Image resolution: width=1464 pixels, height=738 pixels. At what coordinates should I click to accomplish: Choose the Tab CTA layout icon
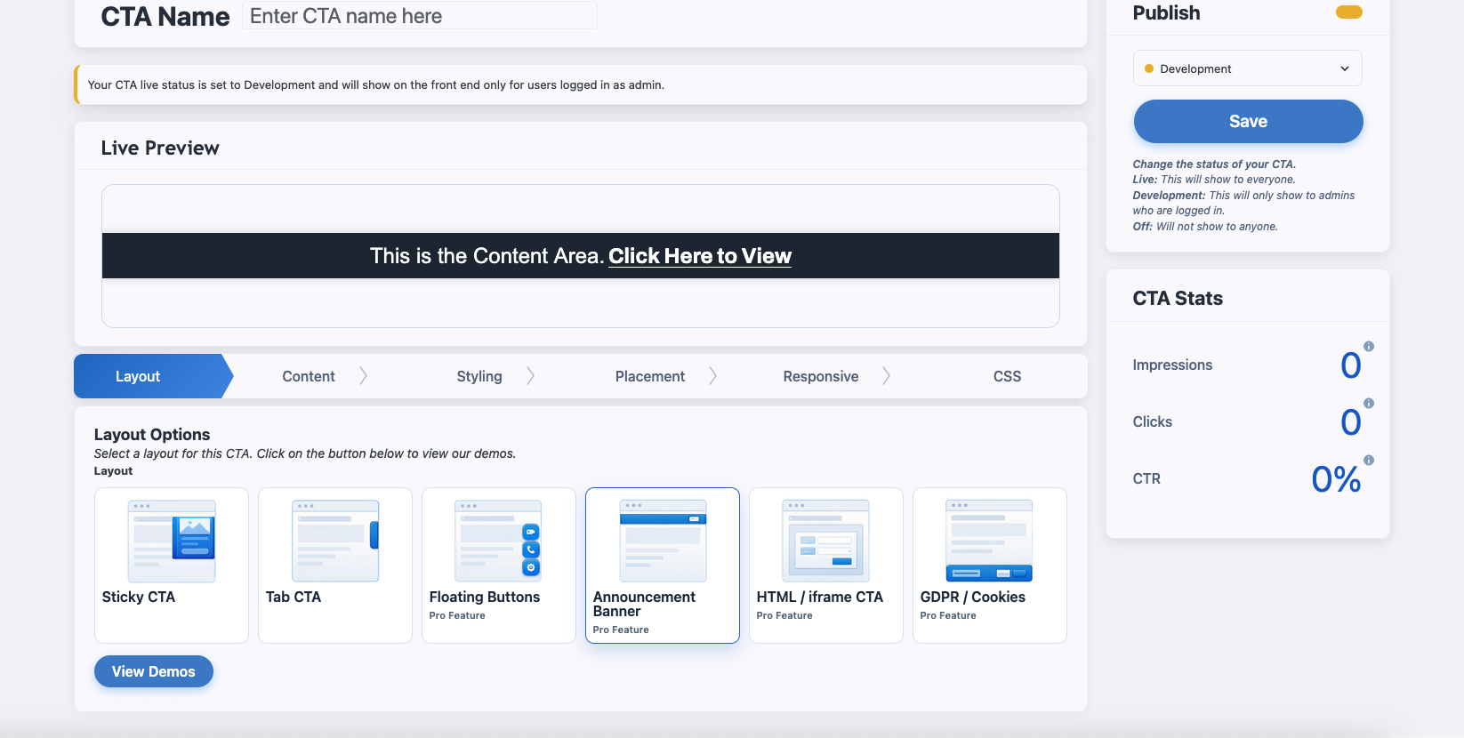coord(335,541)
